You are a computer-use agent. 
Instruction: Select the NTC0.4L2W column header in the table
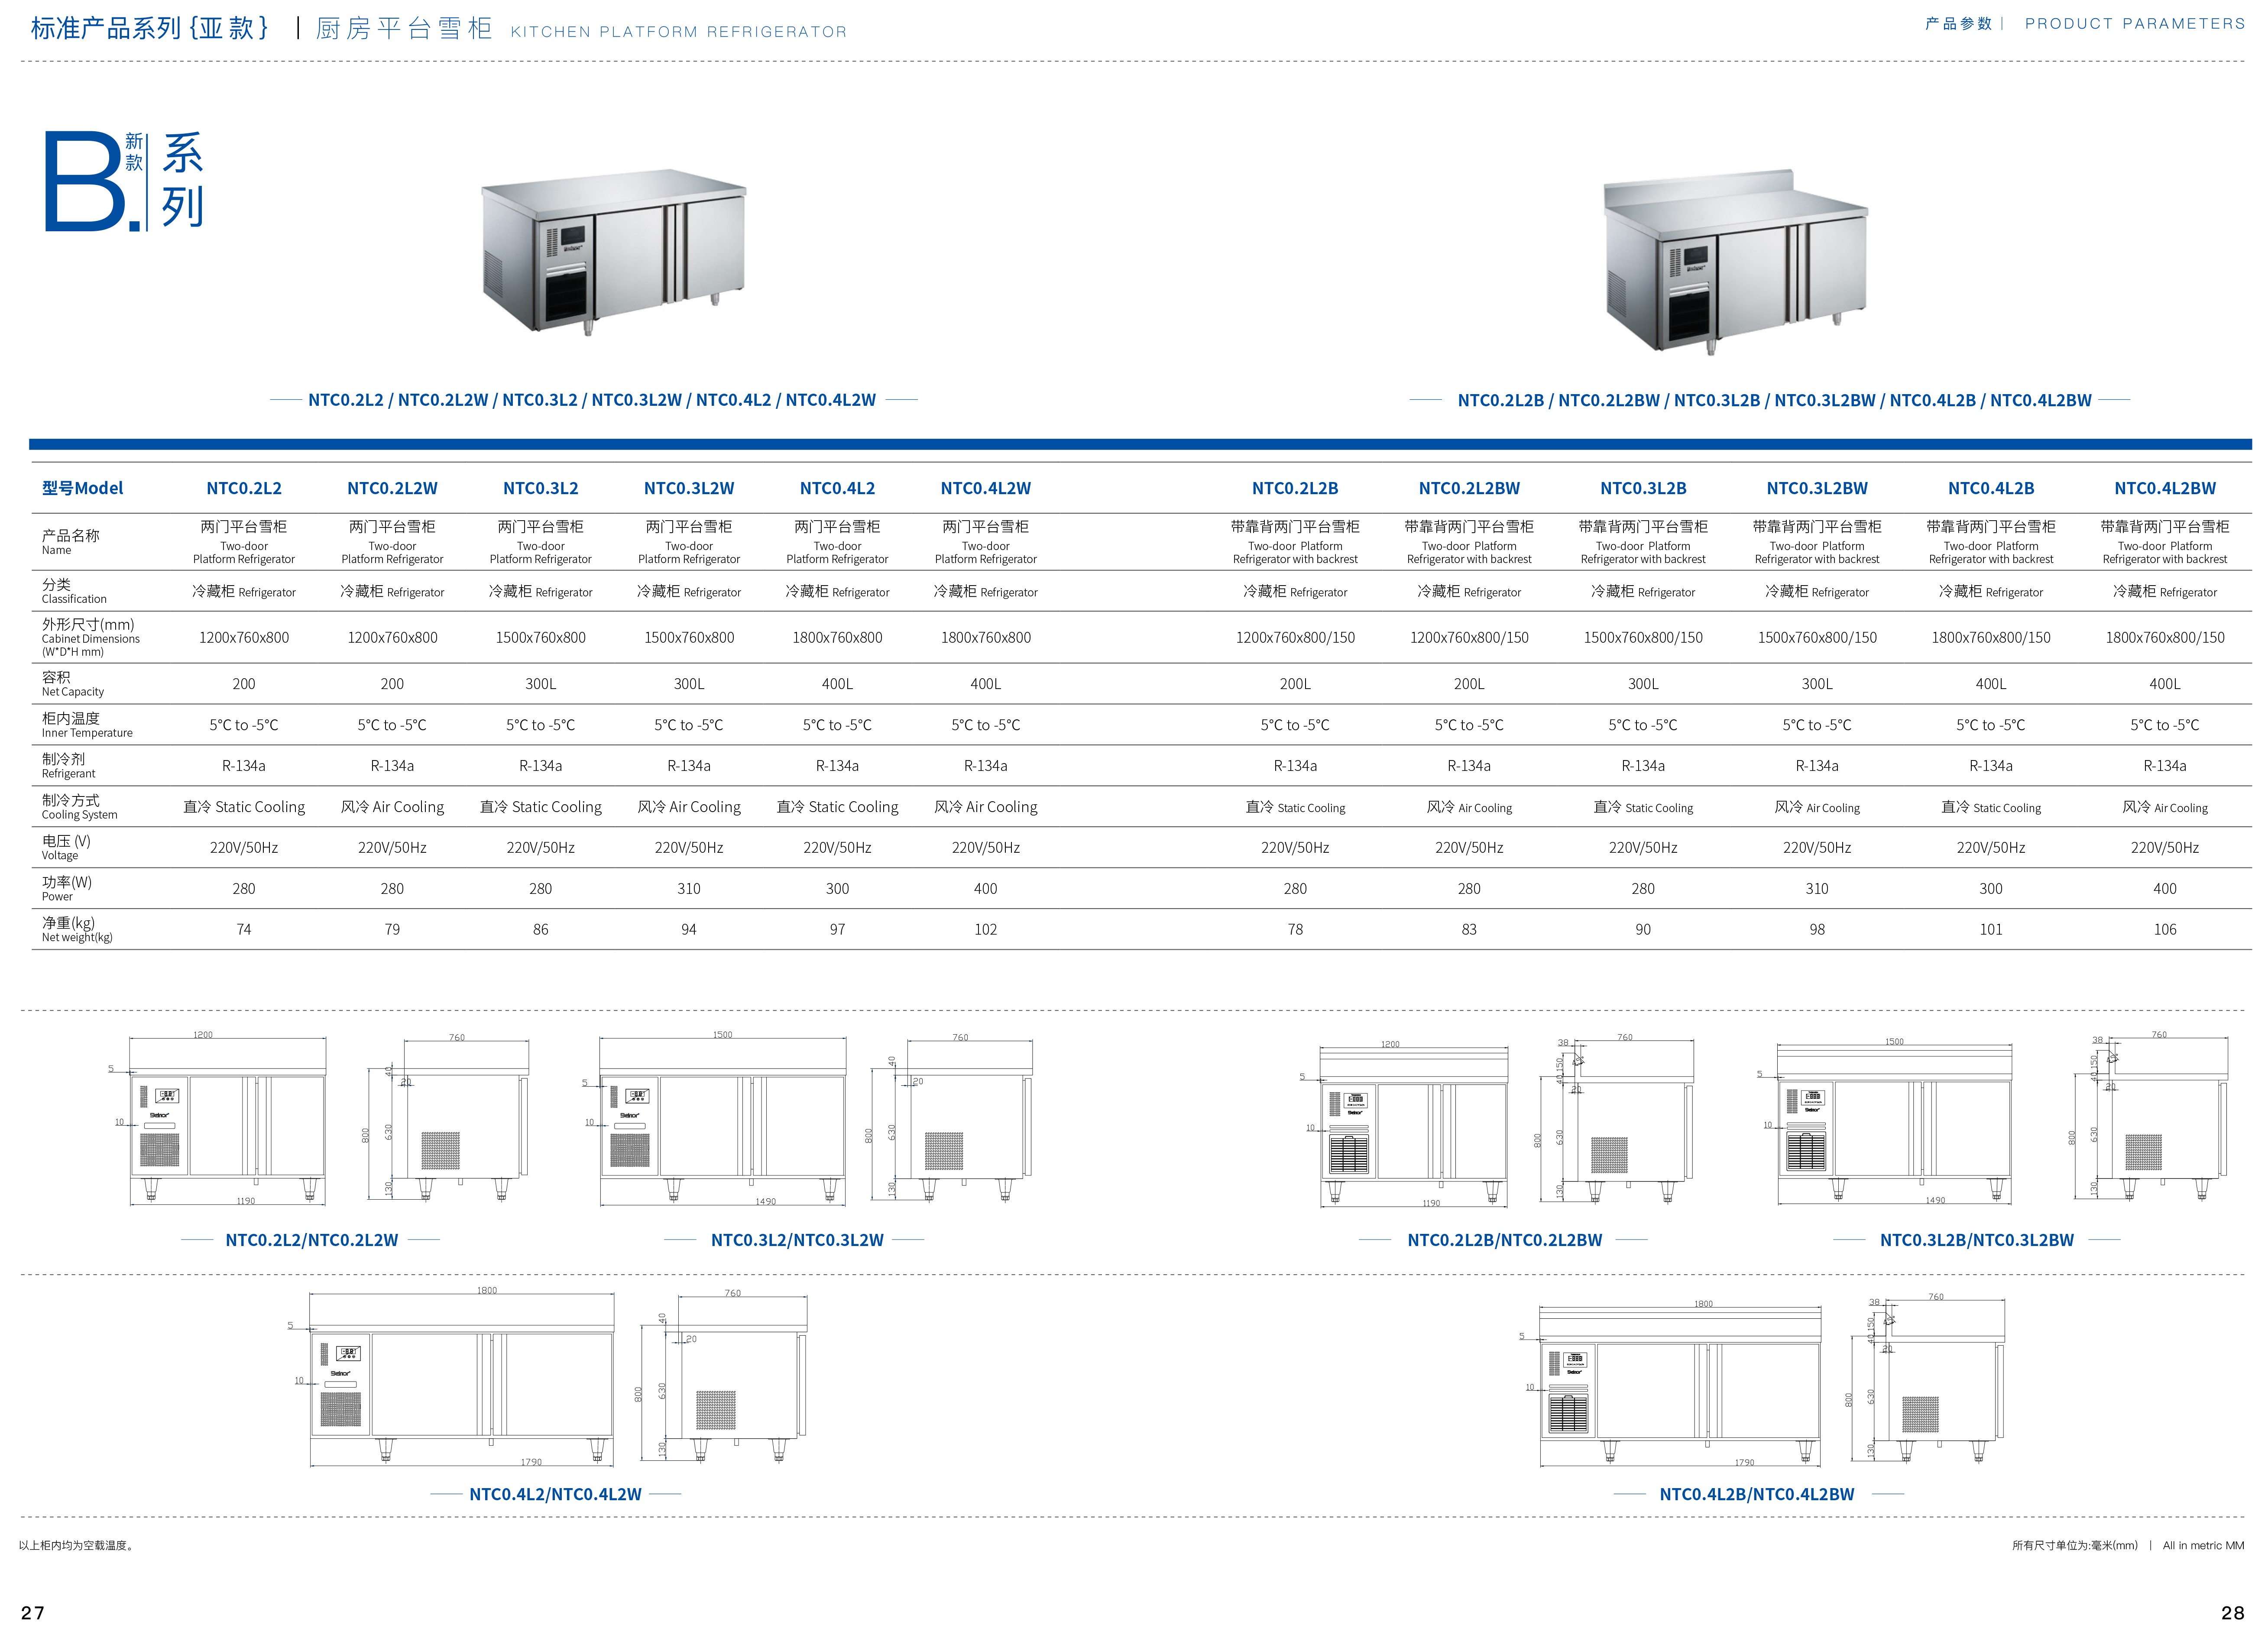[x=986, y=488]
